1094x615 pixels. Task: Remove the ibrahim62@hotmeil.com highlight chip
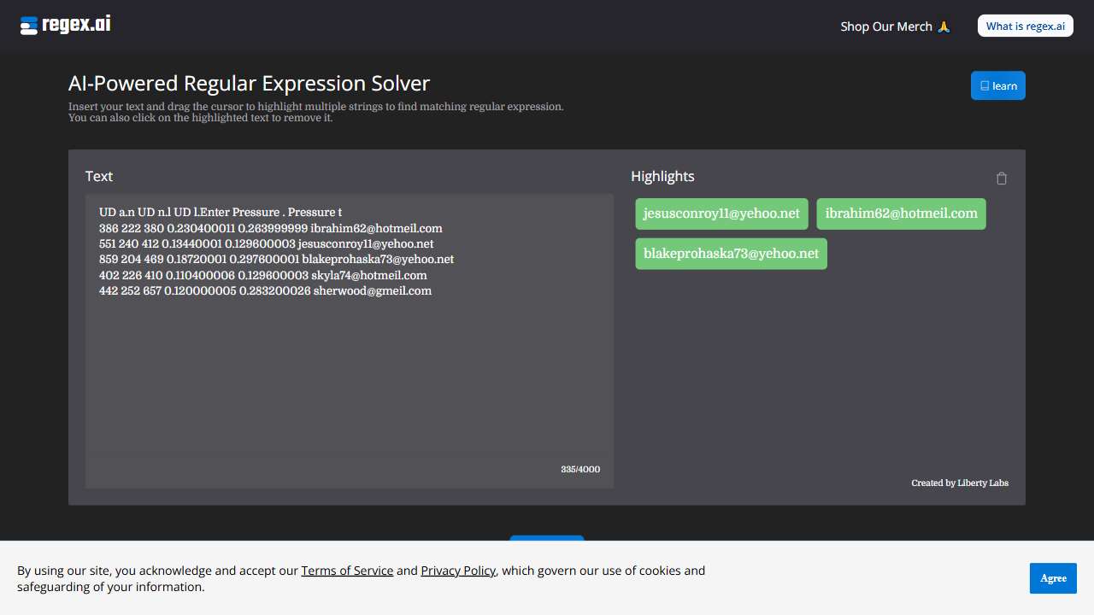point(901,214)
